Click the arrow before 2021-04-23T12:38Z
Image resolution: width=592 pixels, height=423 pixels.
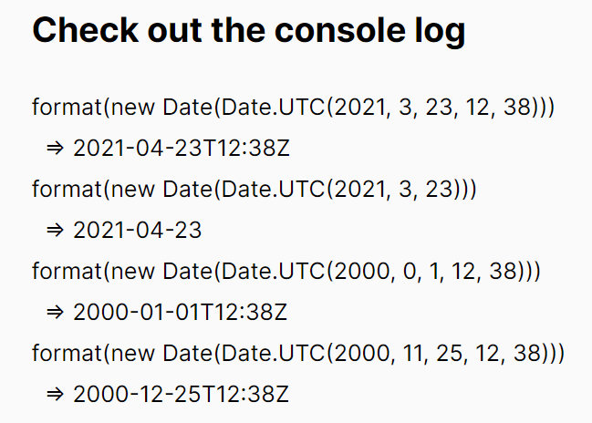56,149
